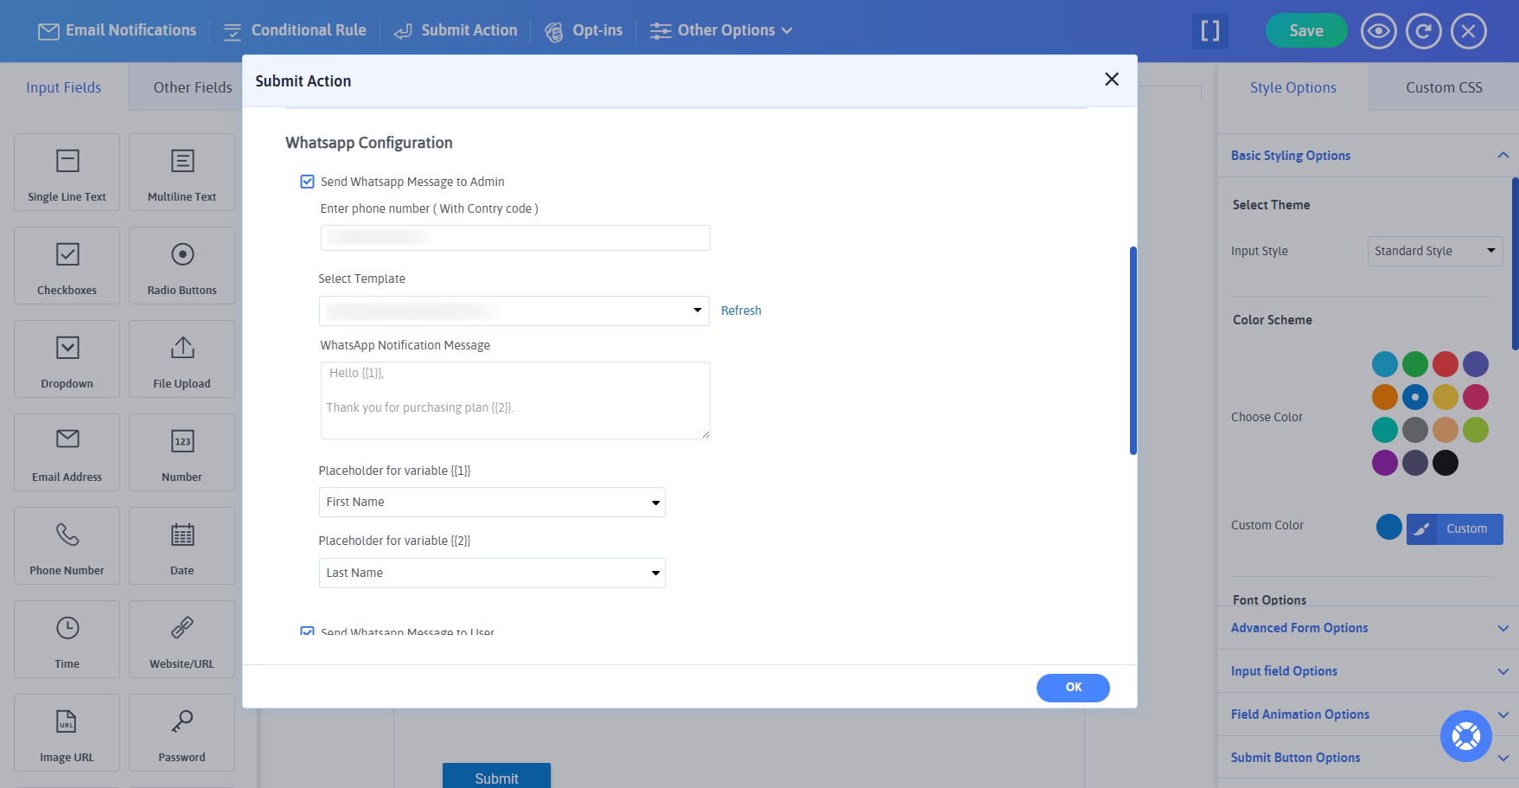Confirm settings with the OK button
Image resolution: width=1519 pixels, height=788 pixels.
click(1073, 688)
